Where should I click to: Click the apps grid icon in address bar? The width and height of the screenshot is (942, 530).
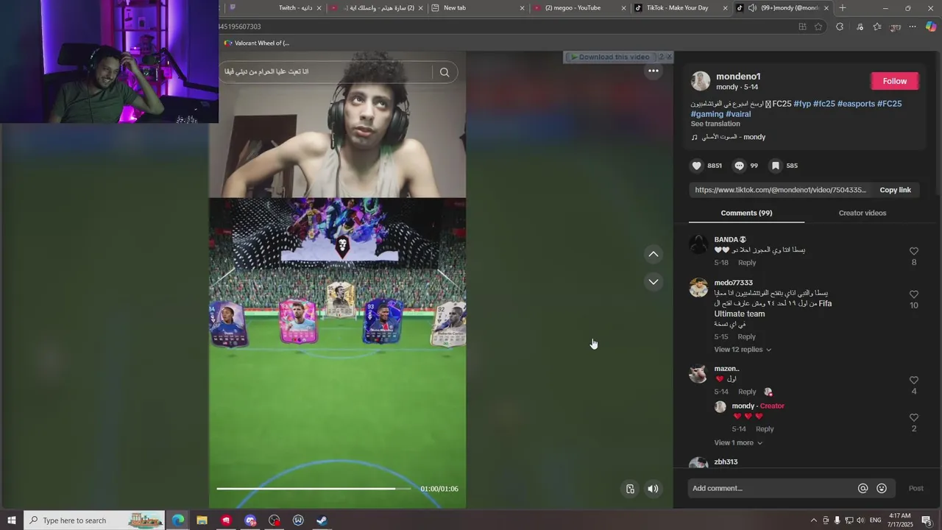coord(802,26)
